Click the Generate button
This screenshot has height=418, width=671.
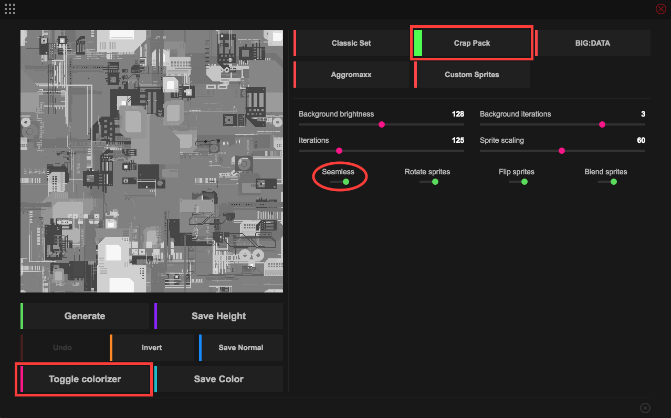click(x=85, y=316)
